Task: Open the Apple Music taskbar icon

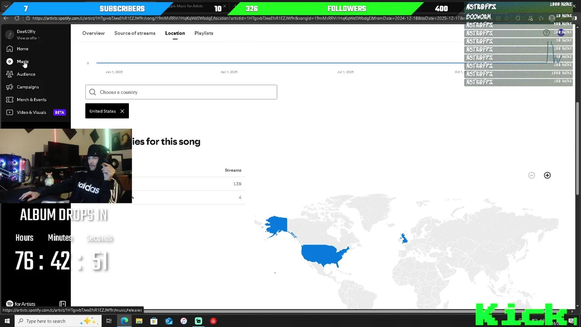Action: pos(183,321)
